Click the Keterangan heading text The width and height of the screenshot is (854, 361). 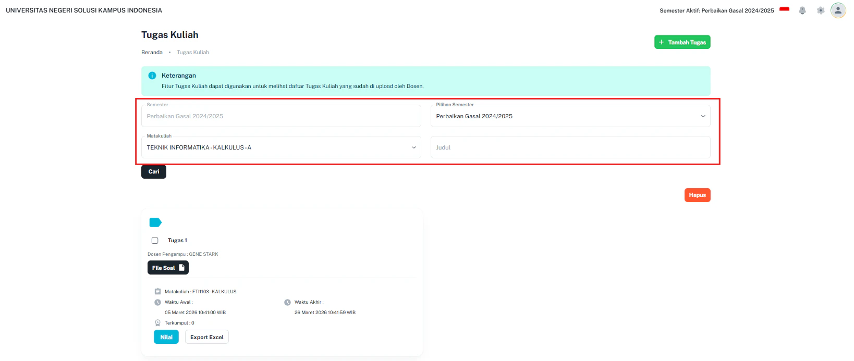point(179,76)
